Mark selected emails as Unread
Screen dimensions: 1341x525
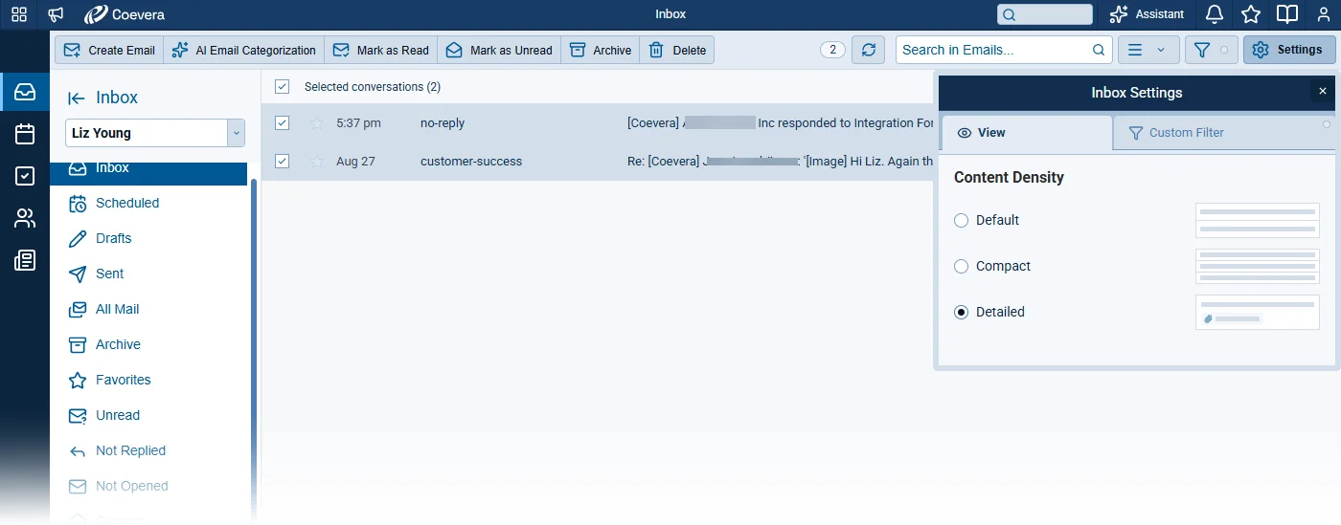coord(499,50)
